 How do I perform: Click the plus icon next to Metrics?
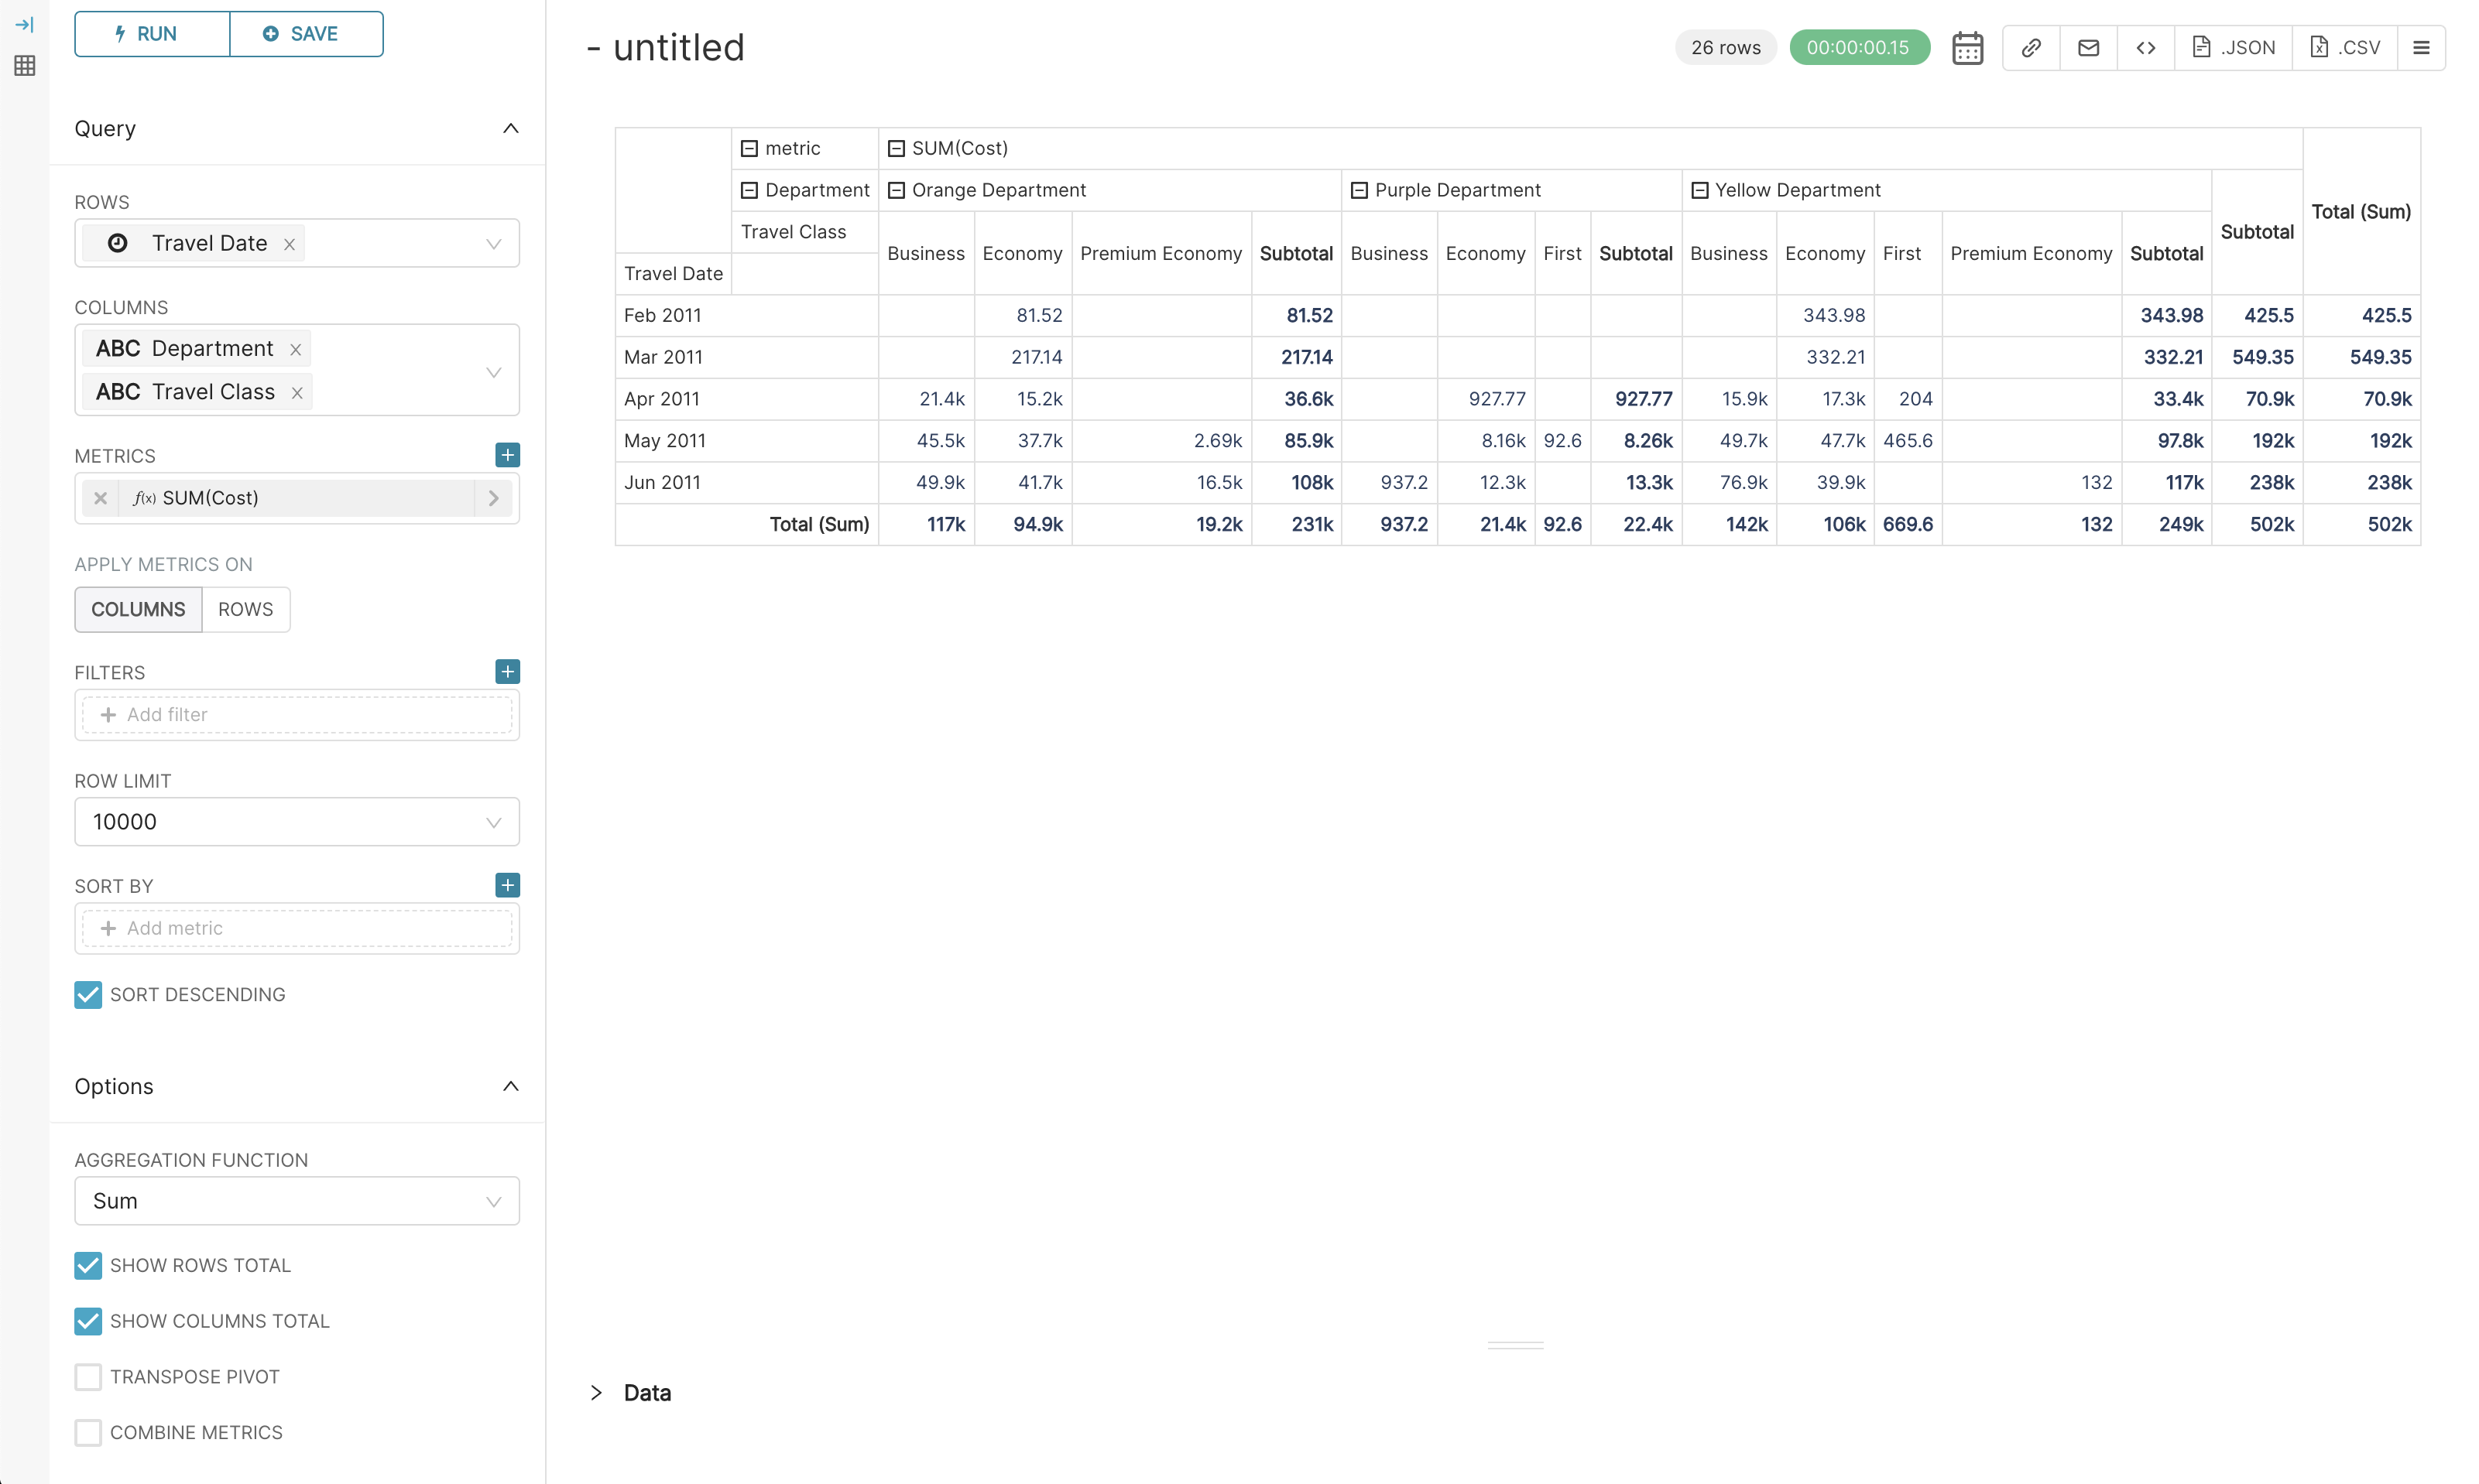(507, 455)
